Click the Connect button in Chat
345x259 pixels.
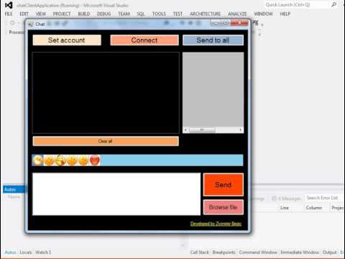[144, 40]
